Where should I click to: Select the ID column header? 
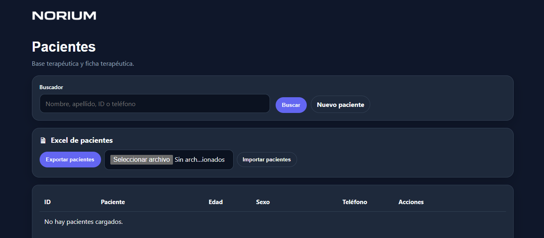tap(48, 202)
